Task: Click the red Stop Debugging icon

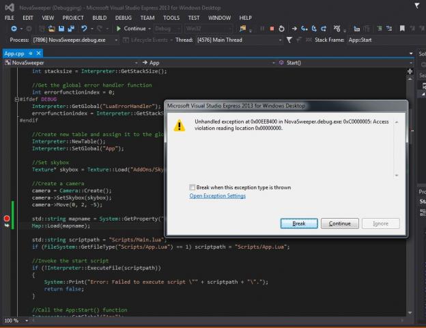Action: coord(272,29)
